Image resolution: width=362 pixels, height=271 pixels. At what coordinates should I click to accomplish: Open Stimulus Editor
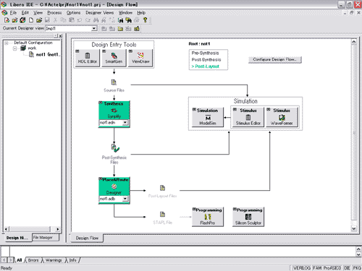248,117
